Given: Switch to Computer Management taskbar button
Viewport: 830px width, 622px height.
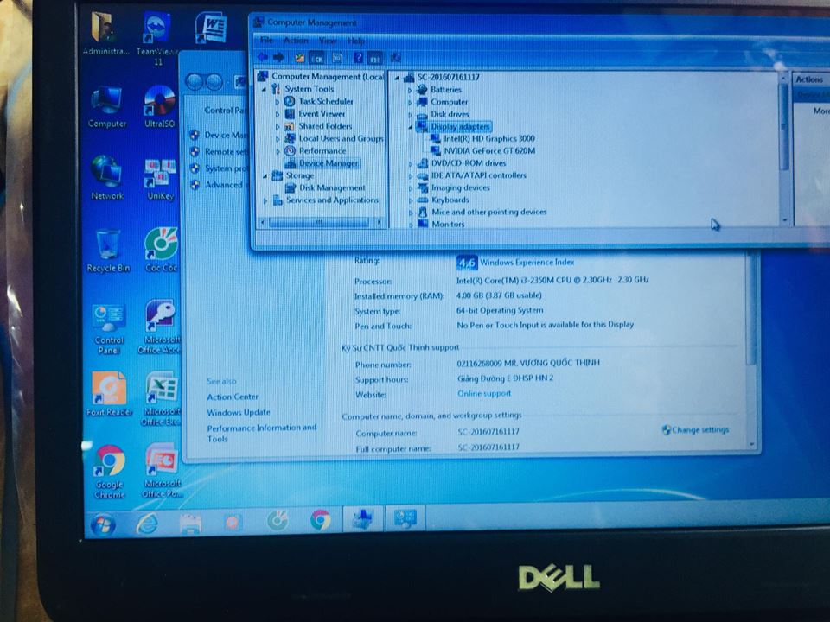Looking at the screenshot, I should [x=363, y=519].
